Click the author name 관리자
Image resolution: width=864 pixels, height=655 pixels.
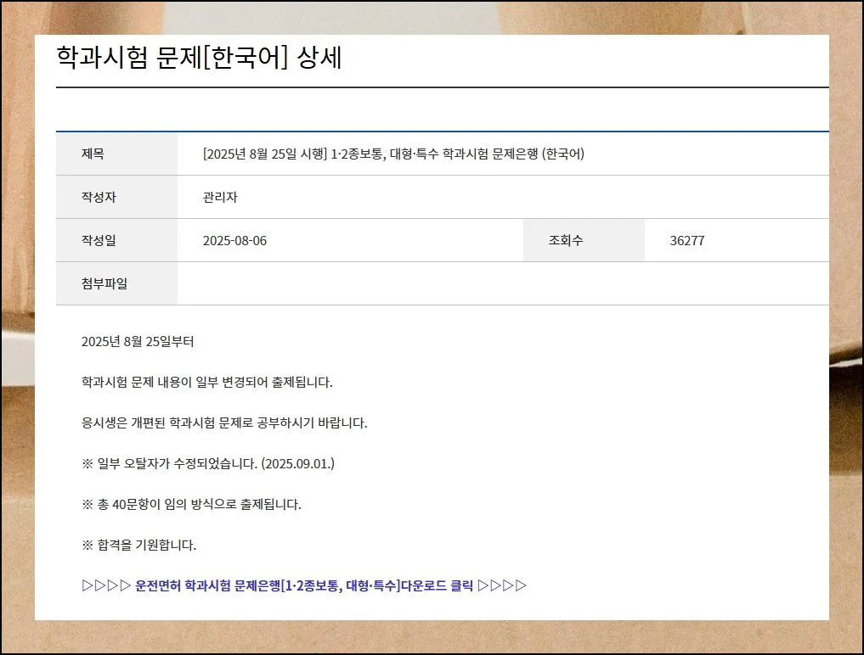pos(220,198)
